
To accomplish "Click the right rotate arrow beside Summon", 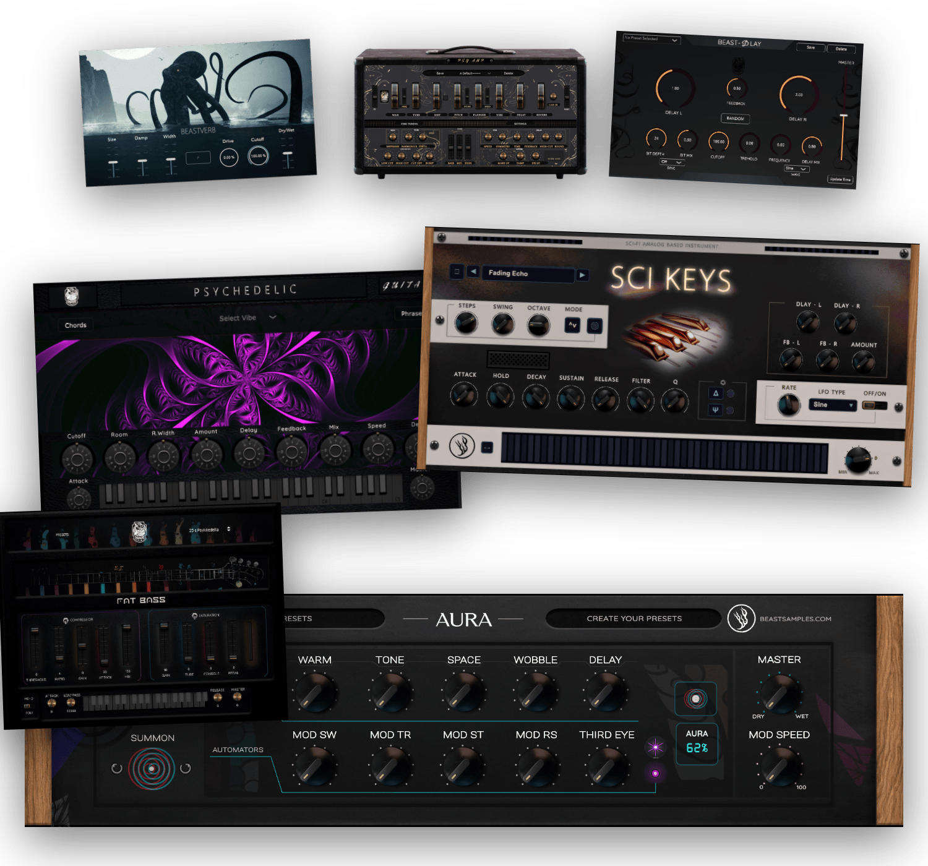I will click(186, 768).
